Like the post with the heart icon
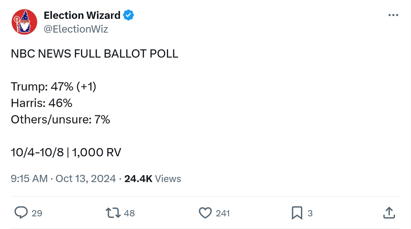This screenshot has width=411, height=229. 205,213
